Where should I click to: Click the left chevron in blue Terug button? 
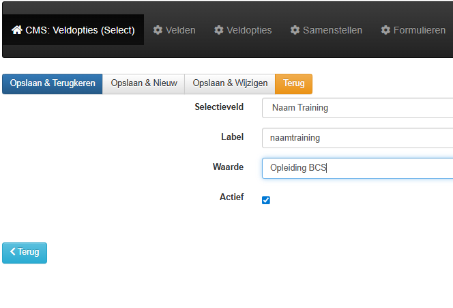point(12,252)
